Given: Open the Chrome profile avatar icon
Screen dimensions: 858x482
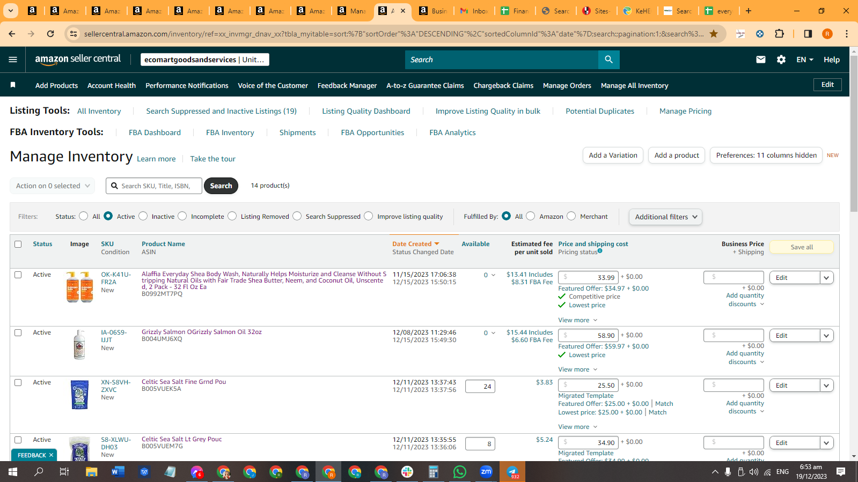Looking at the screenshot, I should 827,34.
